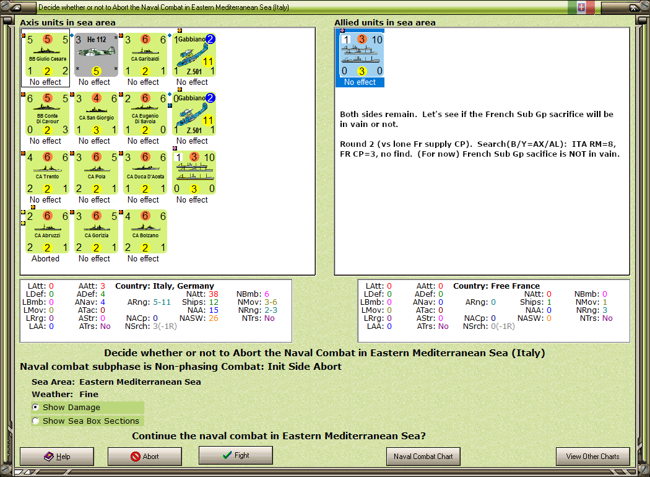Click the Axis NAtt value 38
The image size is (650, 477).
point(214,294)
